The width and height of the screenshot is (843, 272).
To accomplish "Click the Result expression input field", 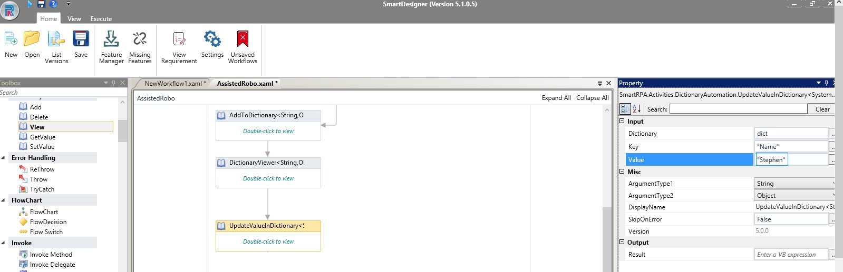I will tap(791, 255).
